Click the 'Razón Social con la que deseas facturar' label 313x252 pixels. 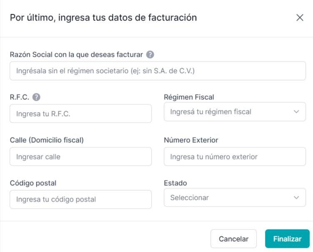pyautogui.click(x=76, y=55)
